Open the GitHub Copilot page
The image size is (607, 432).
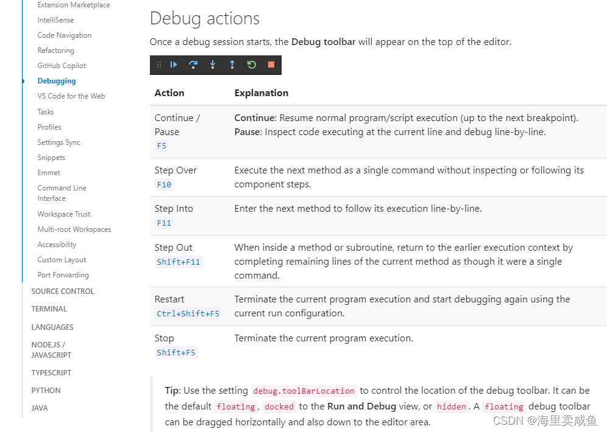[x=62, y=65]
